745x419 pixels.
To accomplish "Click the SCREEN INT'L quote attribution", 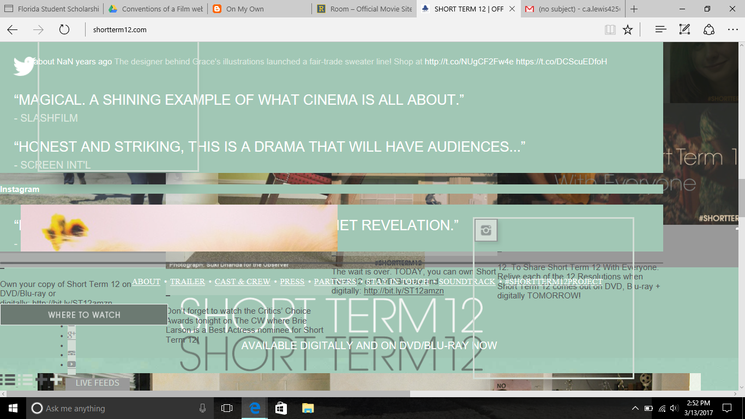I will pyautogui.click(x=52, y=165).
